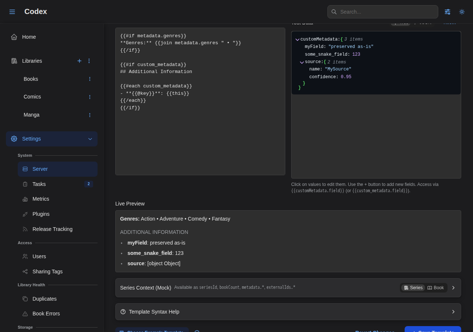Click the Users people icon
The image size is (473, 332).
click(x=25, y=256)
